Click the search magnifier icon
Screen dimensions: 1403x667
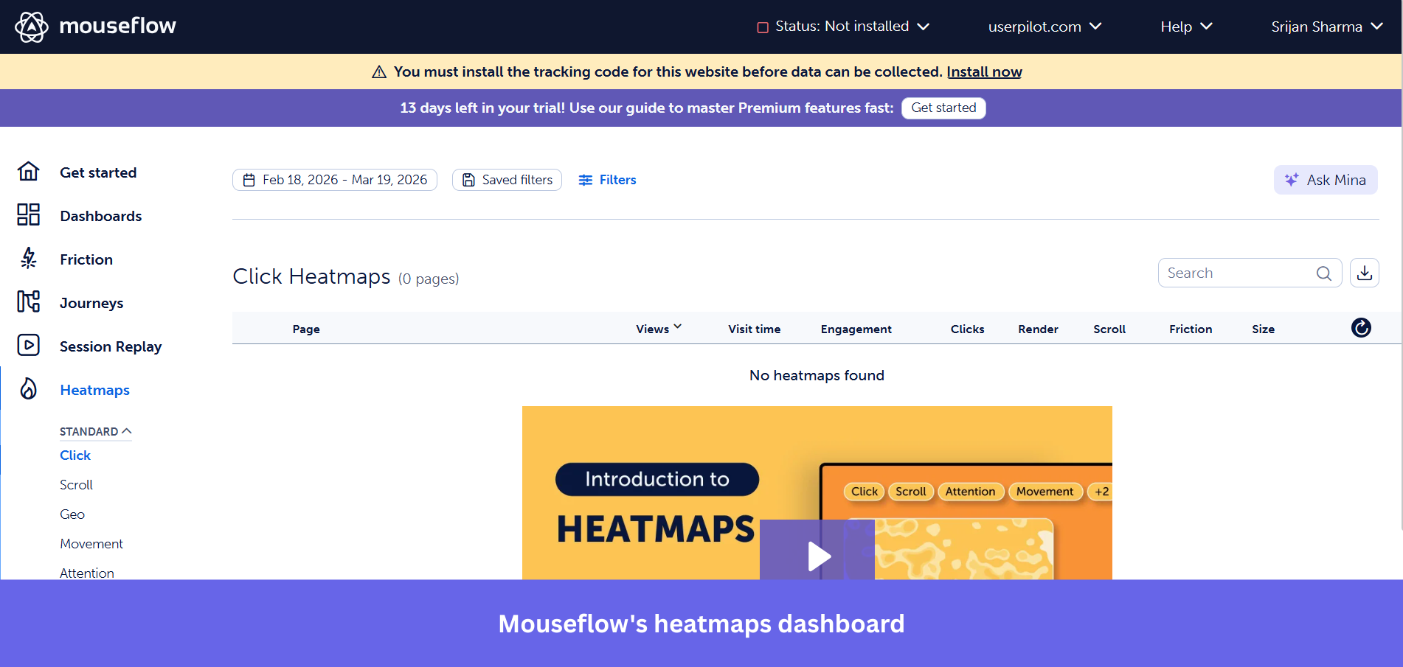coord(1324,273)
